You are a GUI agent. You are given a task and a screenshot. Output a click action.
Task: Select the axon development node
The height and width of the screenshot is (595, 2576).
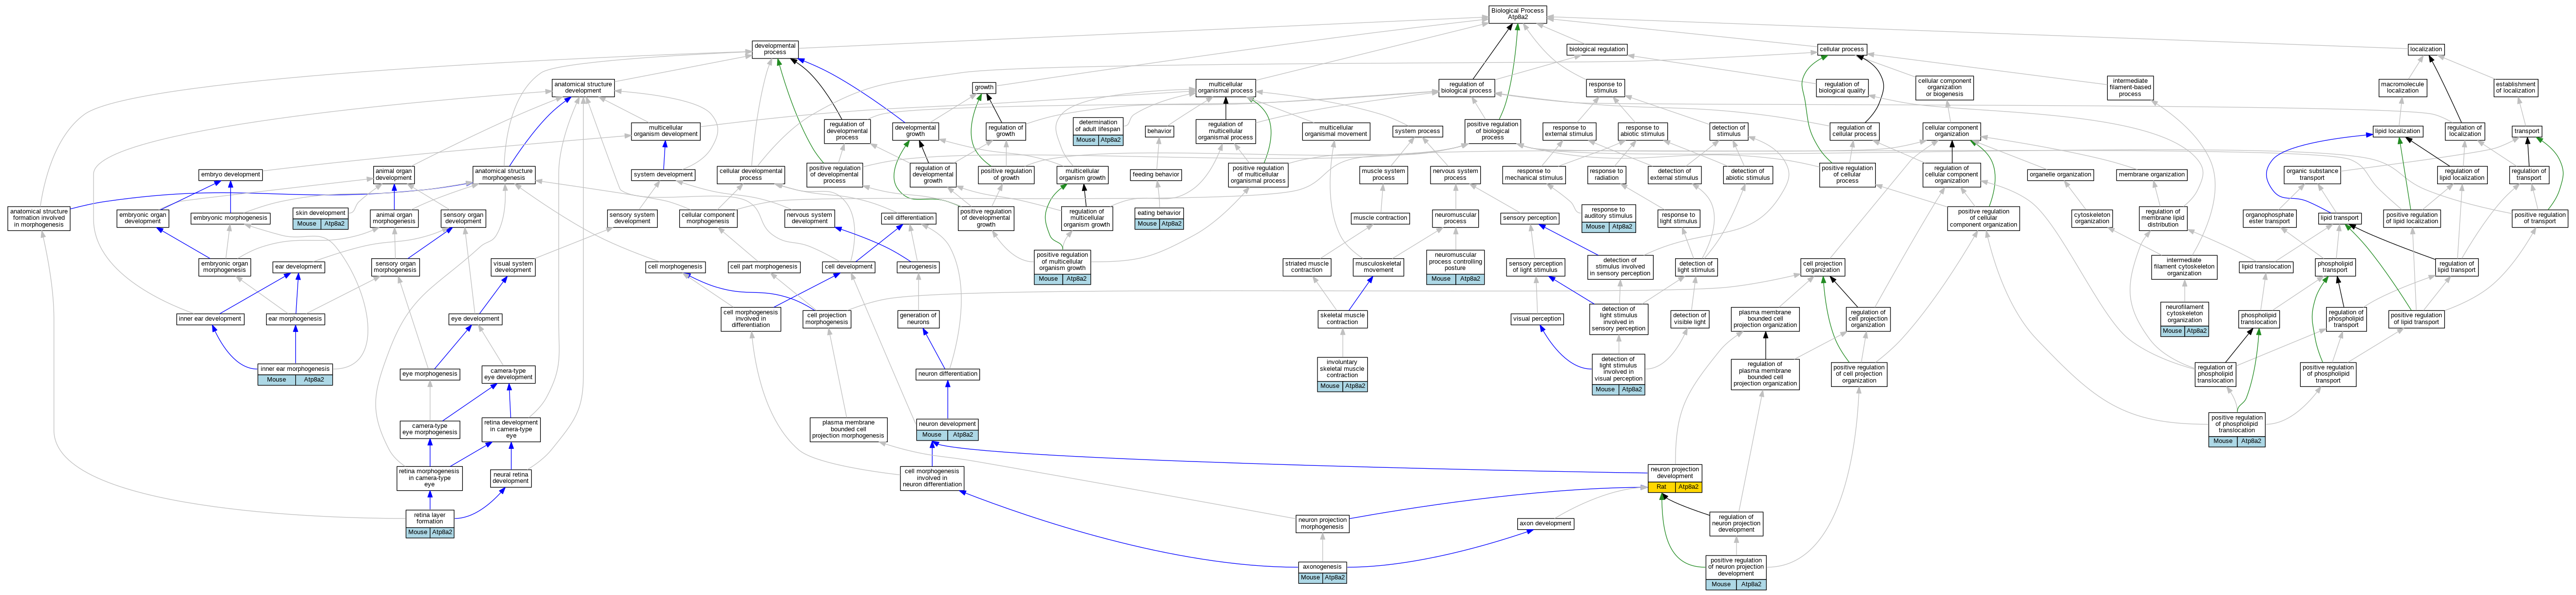1546,523
